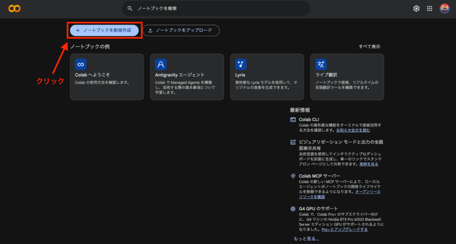Open the Lyria card title
Viewport: 456px width, 244px height.
[240, 75]
